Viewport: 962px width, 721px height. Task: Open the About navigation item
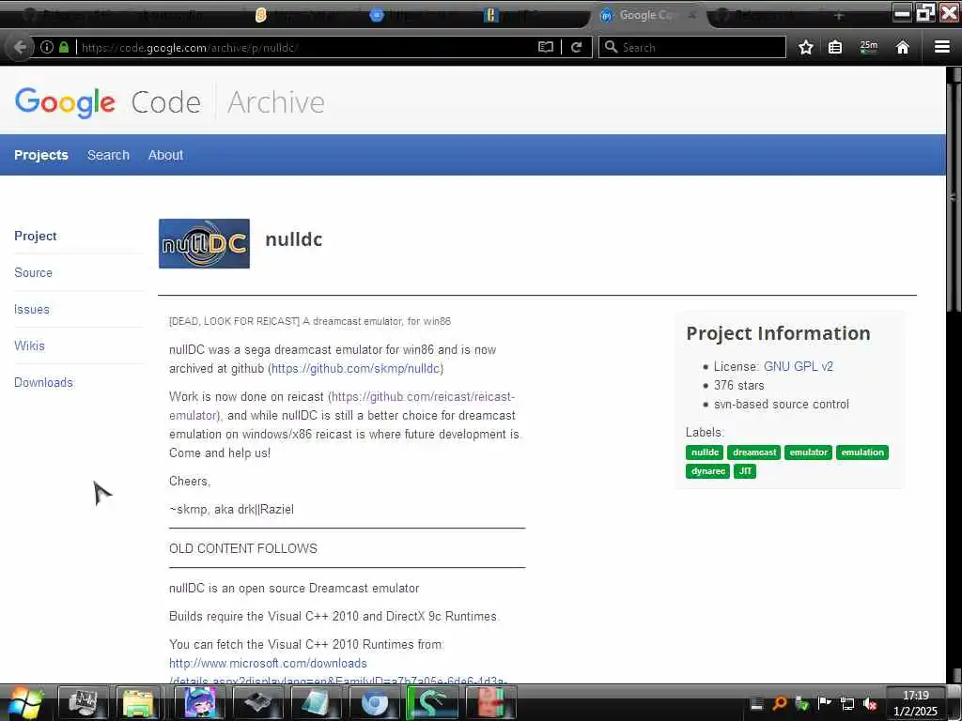(165, 155)
